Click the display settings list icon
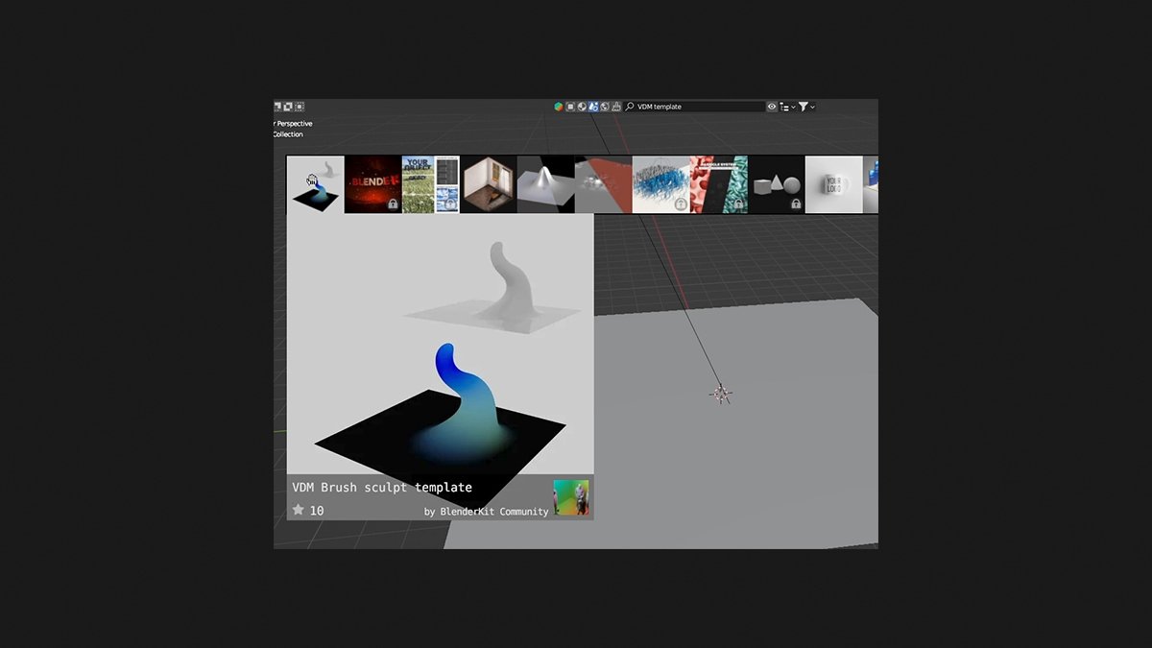Screen dimensions: 1152x648 (783, 106)
